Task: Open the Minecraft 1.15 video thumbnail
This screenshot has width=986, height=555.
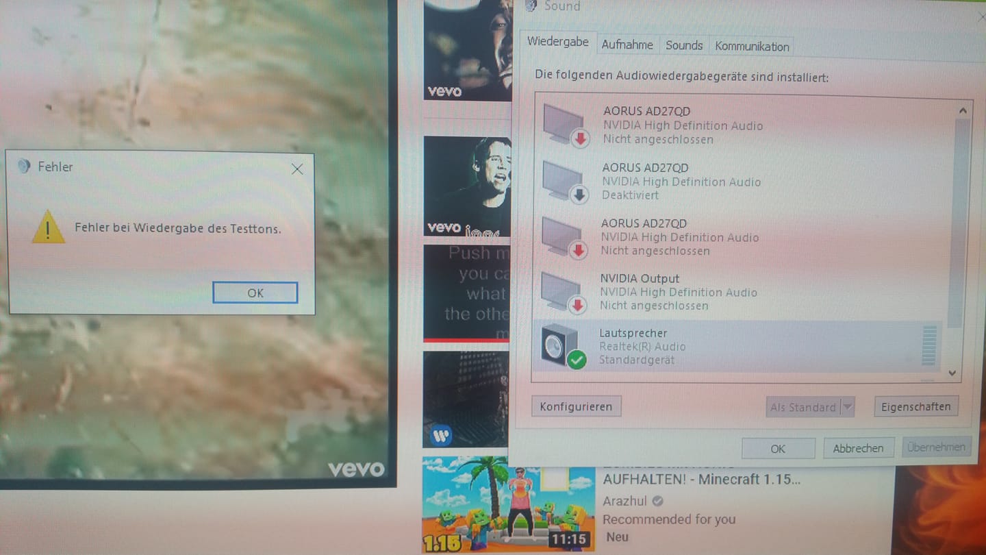Action: (x=508, y=504)
